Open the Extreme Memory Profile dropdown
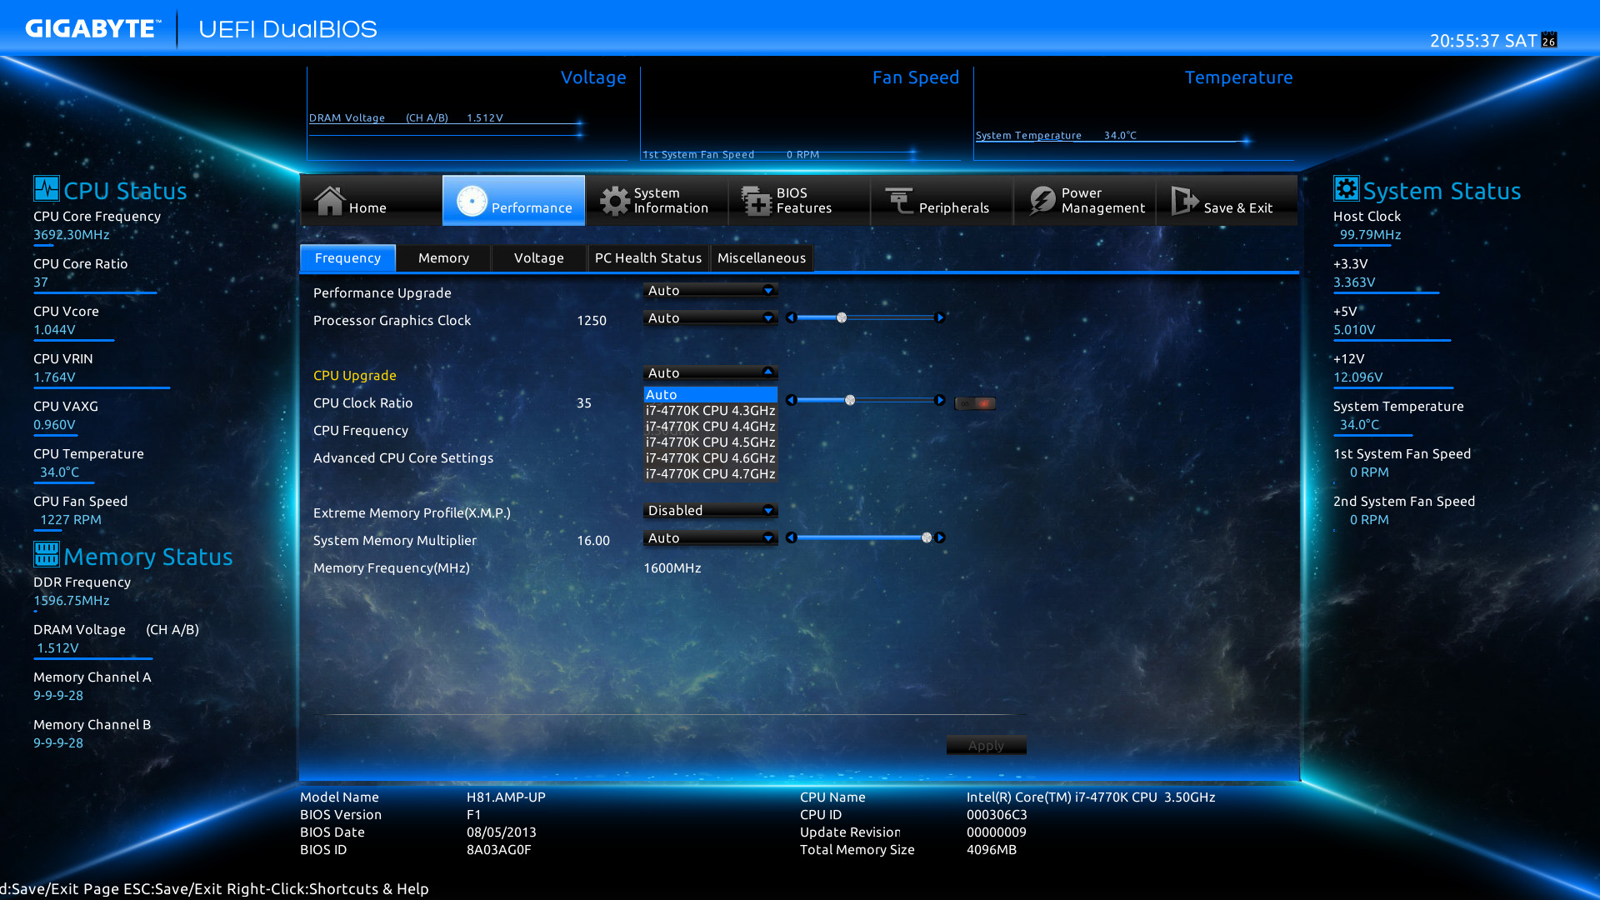 pos(710,510)
